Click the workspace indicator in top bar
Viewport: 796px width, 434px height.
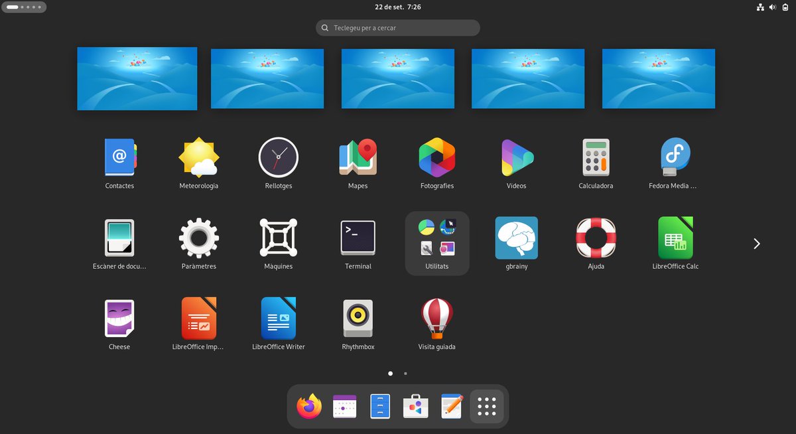pyautogui.click(x=25, y=7)
